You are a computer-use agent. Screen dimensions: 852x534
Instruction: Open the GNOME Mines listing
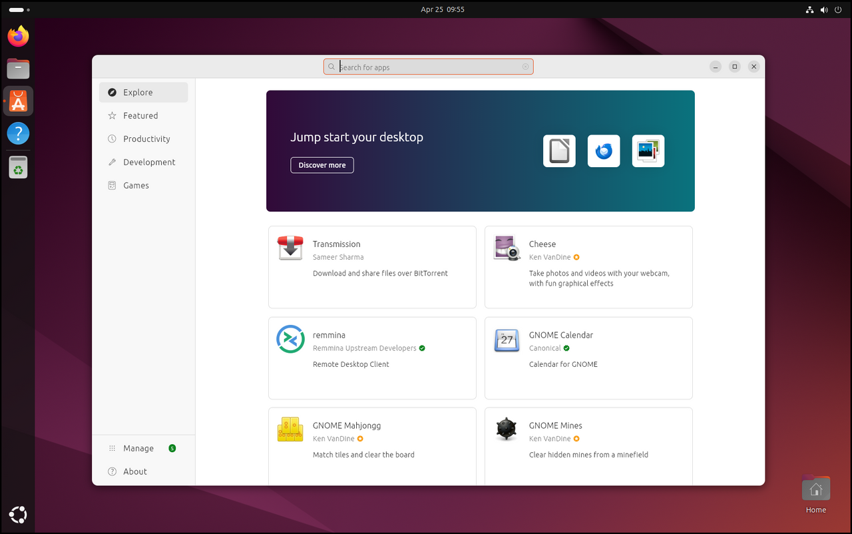pos(588,439)
